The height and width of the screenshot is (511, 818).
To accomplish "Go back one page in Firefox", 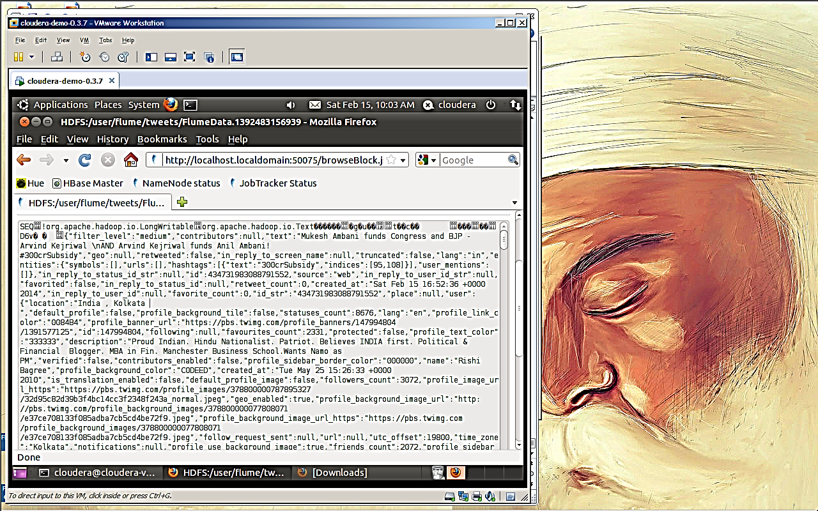I will tap(24, 160).
